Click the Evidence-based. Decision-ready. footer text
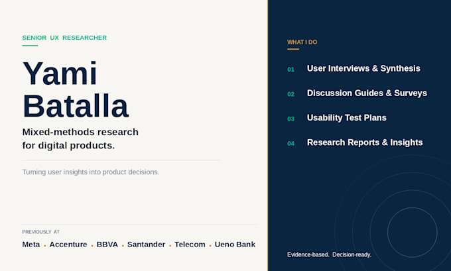 [x=330, y=254]
